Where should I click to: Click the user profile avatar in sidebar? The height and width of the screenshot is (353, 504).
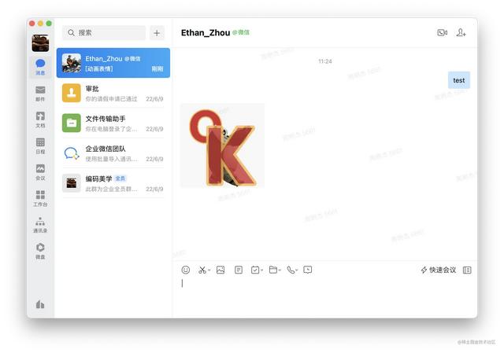coord(40,43)
